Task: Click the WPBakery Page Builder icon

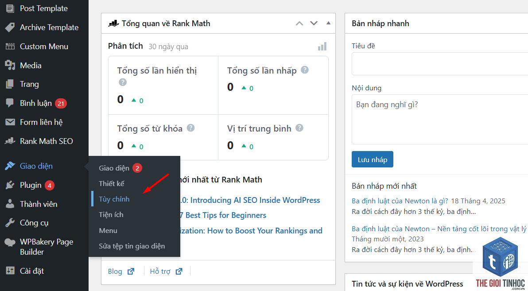Action: pos(10,242)
